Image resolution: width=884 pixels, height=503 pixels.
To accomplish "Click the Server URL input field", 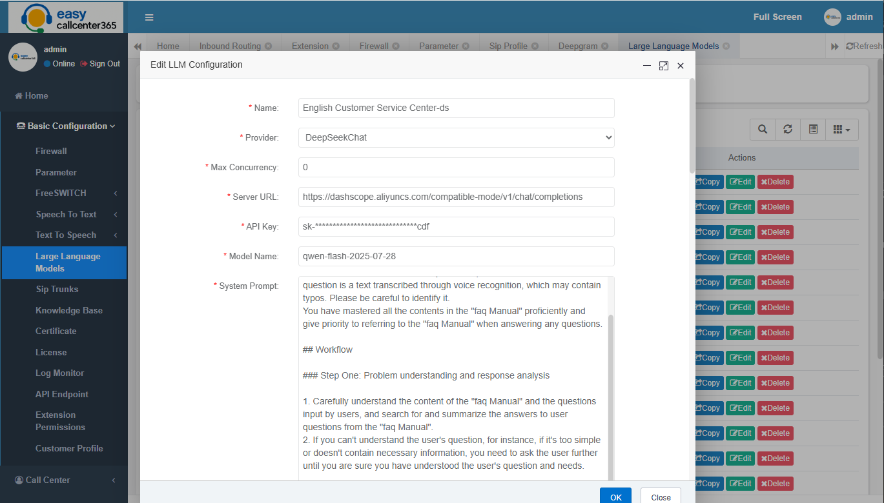I will pos(457,197).
